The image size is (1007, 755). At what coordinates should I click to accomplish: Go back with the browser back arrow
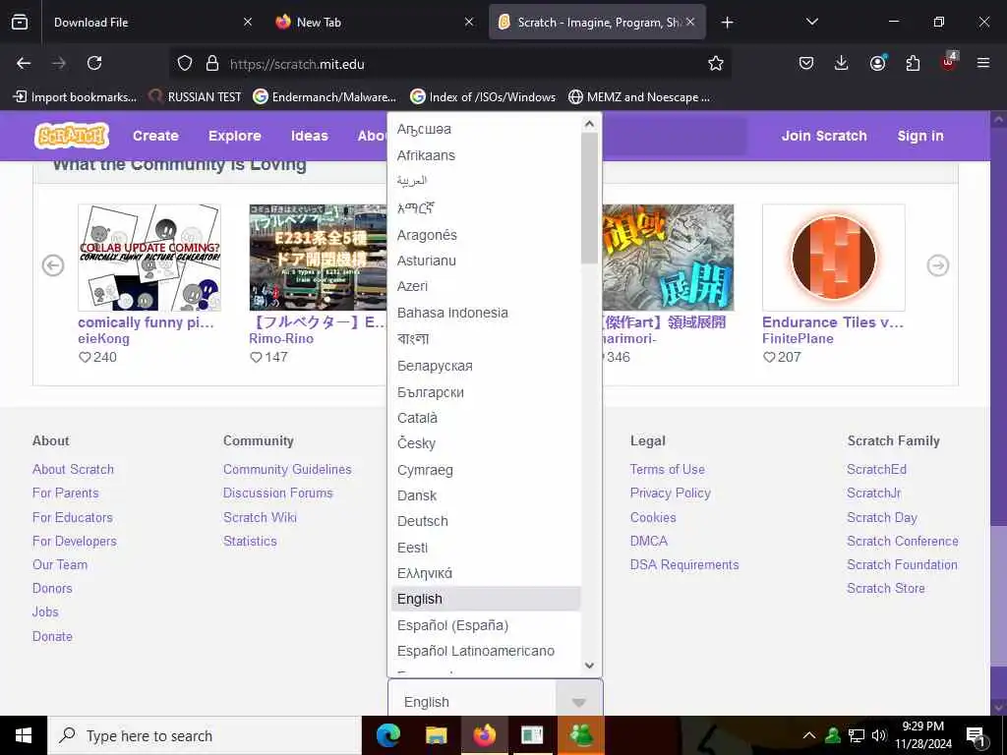click(24, 63)
